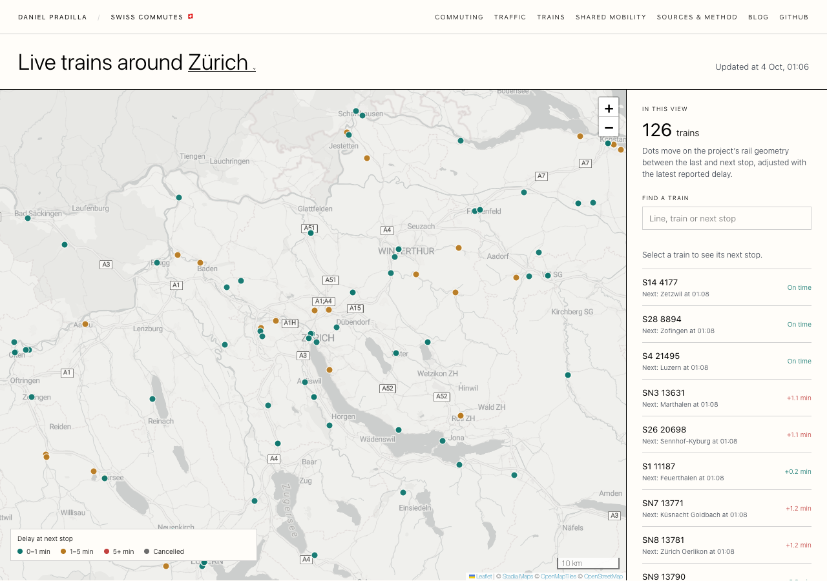The image size is (827, 581).
Task: Select train S26 20698 to Sennhof-Kyburg
Action: point(727,434)
